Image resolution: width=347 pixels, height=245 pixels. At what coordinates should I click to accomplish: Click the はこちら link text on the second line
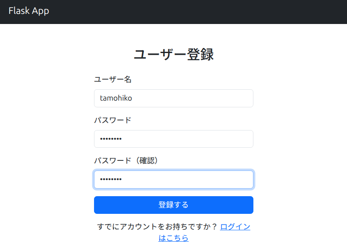click(x=173, y=238)
